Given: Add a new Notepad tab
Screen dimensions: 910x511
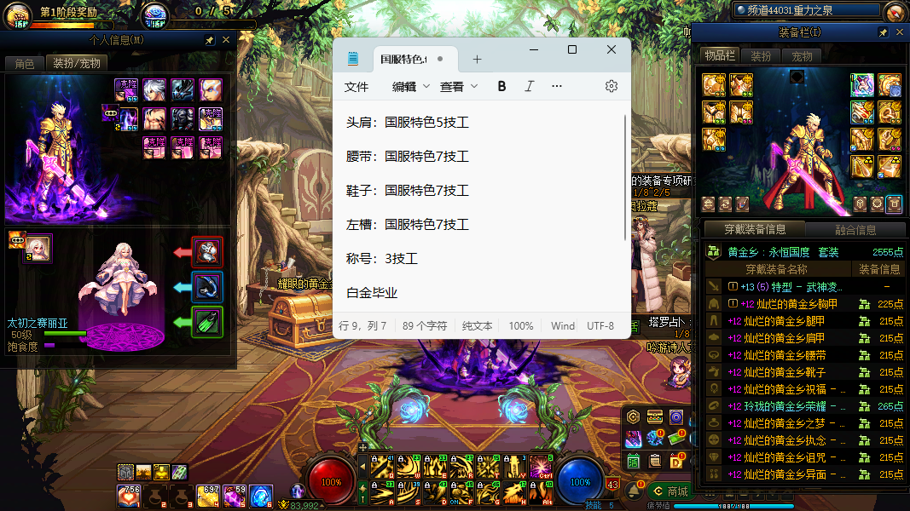Looking at the screenshot, I should click(x=477, y=60).
